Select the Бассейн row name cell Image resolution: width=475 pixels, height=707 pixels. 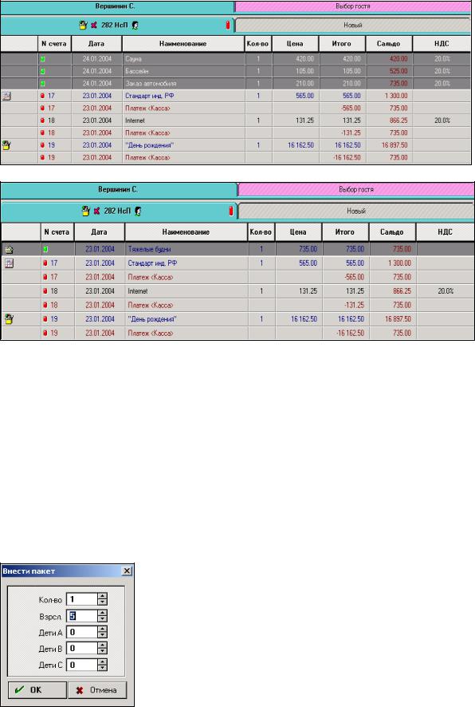click(183, 71)
